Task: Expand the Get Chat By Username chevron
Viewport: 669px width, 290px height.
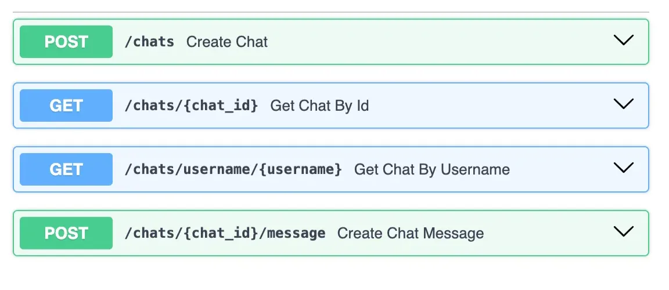Action: tap(623, 169)
